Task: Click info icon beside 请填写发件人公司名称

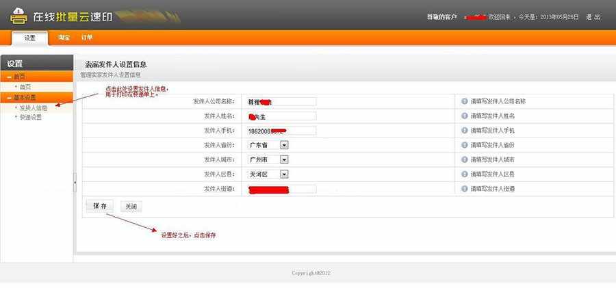Action: tap(464, 101)
